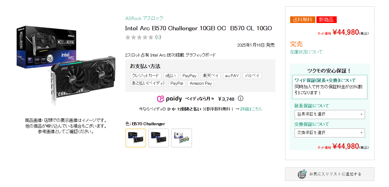Open the 在庫状況について stock link

click(306, 52)
